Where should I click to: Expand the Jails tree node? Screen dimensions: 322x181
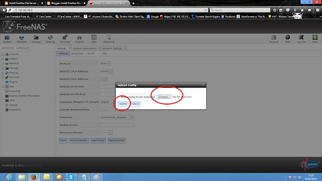click(x=3, y=86)
